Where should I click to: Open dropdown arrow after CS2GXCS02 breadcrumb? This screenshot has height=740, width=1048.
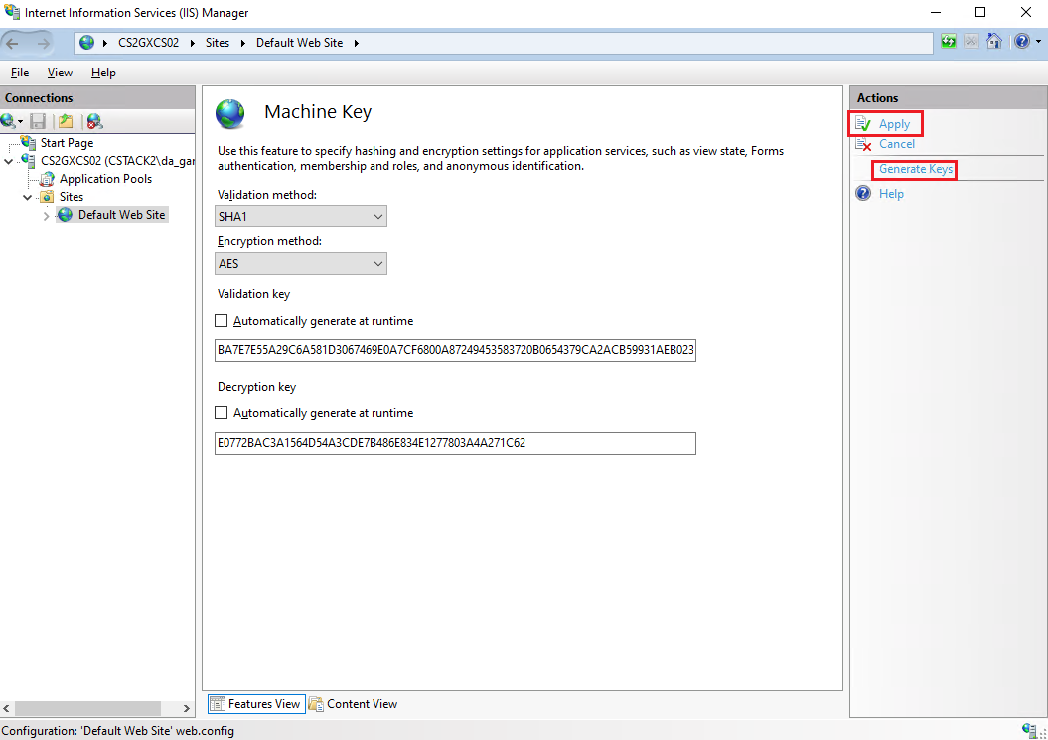tap(193, 43)
